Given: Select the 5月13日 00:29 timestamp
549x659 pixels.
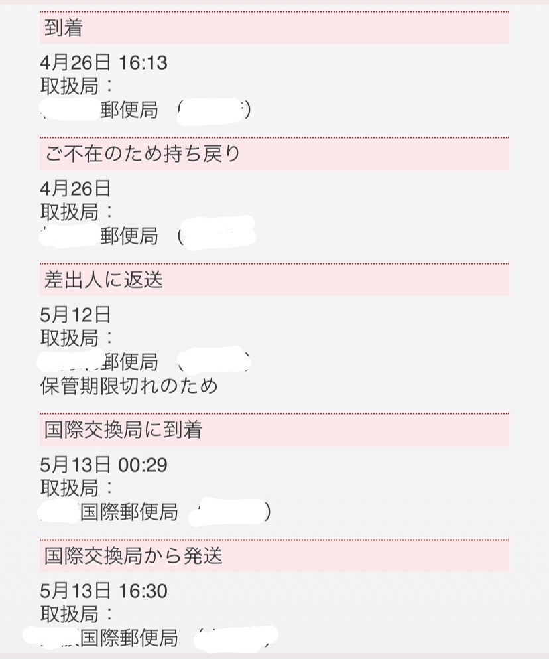Looking at the screenshot, I should [x=103, y=465].
